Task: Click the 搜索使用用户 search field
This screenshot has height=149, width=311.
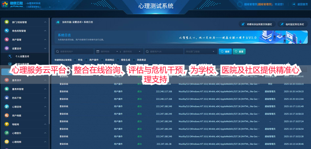Action: [x=74, y=52]
